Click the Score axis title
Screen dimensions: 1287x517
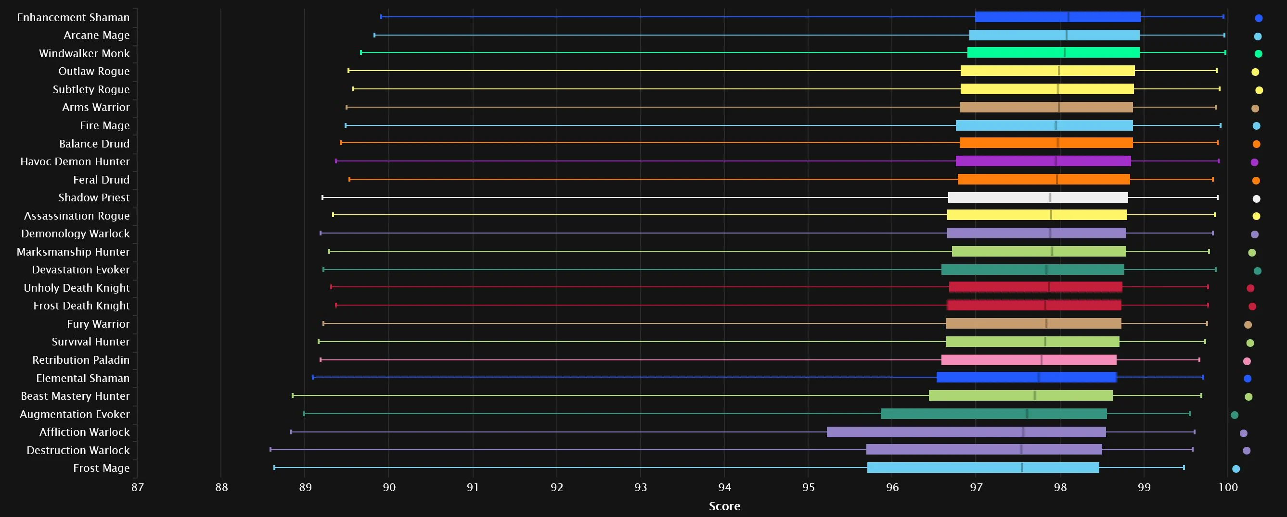724,506
